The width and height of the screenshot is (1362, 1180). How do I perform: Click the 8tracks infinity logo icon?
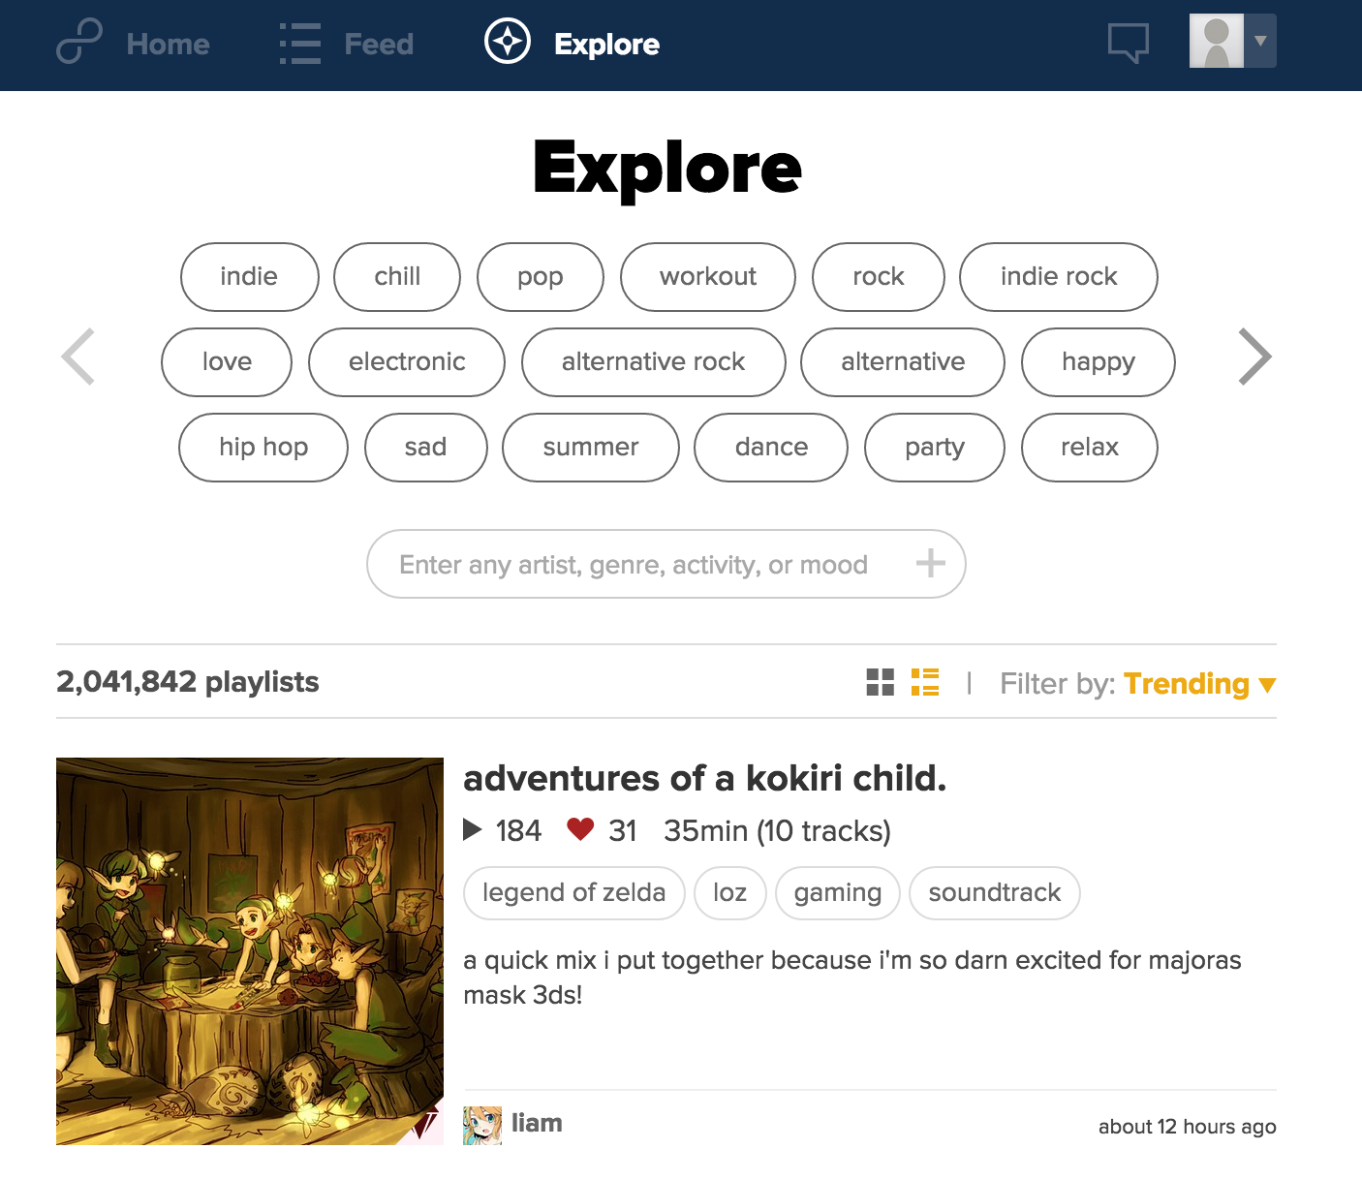[79, 43]
